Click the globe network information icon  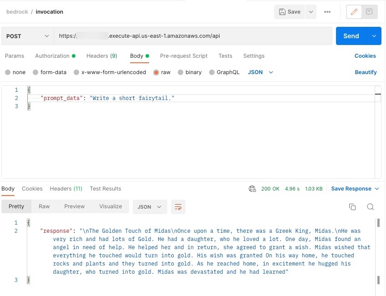[x=252, y=189]
